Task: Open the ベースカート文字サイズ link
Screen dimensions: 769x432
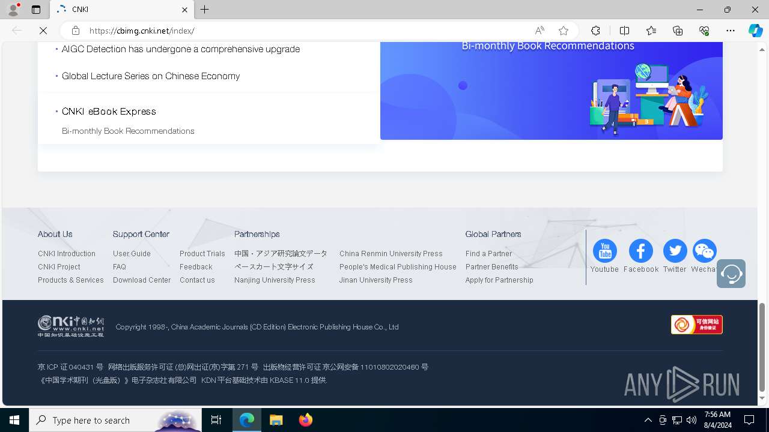Action: (274, 267)
